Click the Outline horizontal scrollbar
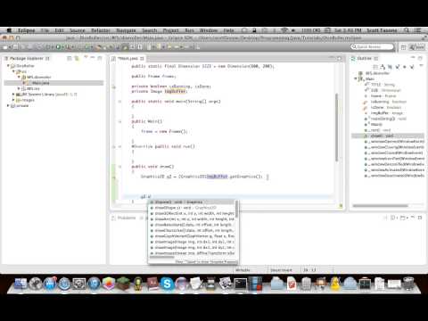 (381, 206)
